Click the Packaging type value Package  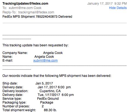(x=47, y=102)
